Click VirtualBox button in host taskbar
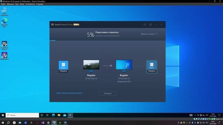 [x=54, y=123]
